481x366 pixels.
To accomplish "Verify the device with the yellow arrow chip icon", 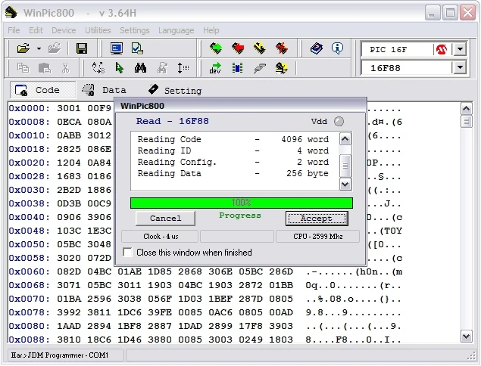I will [x=260, y=48].
